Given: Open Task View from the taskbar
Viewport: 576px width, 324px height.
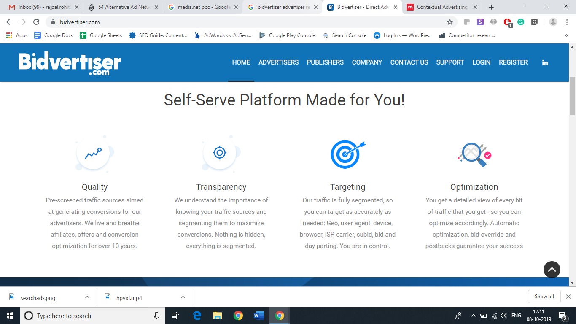Looking at the screenshot, I should 175,316.
